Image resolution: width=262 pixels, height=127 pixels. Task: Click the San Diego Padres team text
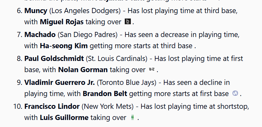[x=88, y=35]
